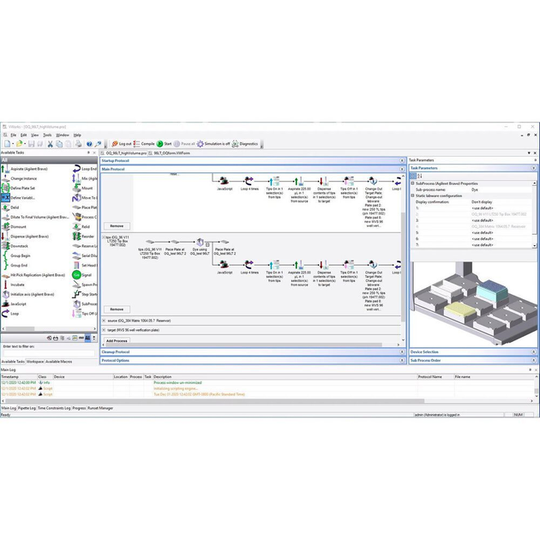
Task: Open the dropdown arrow beside Open folder icon
Action: pyautogui.click(x=25, y=144)
